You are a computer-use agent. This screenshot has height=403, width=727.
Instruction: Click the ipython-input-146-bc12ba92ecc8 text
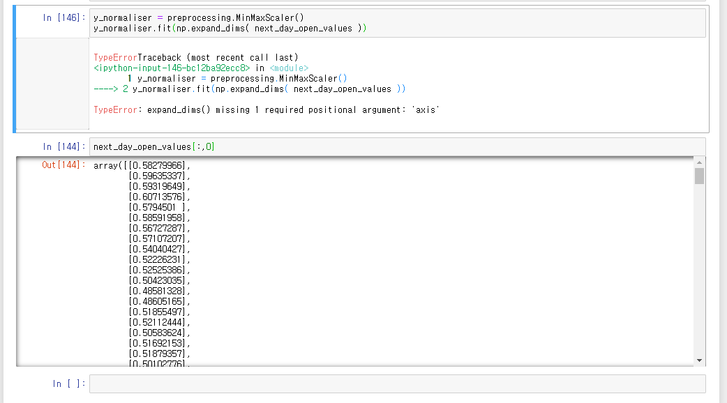(172, 68)
